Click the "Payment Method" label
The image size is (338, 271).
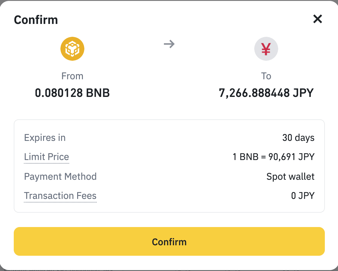coord(60,176)
